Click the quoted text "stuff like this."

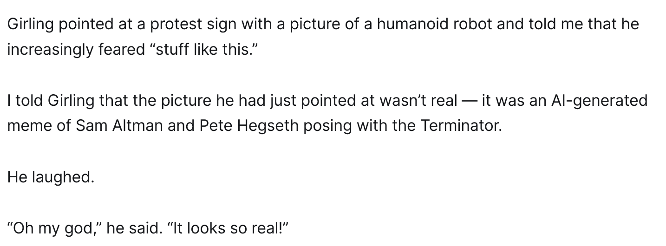pyautogui.click(x=203, y=50)
